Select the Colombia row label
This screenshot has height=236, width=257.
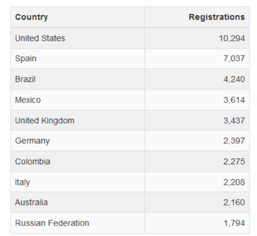click(x=33, y=162)
